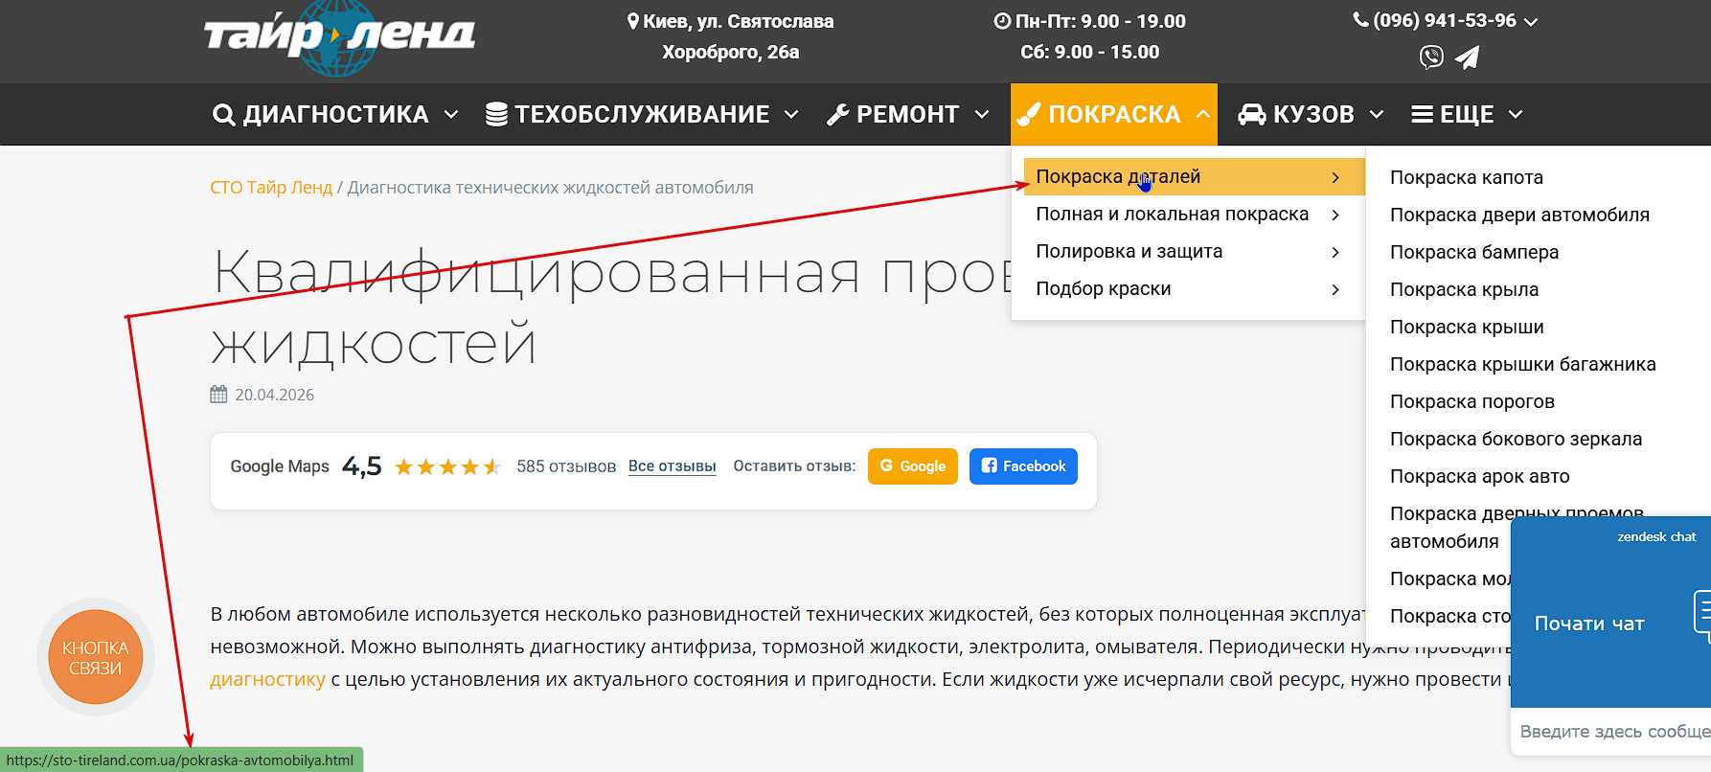1711x772 pixels.
Task: Choose Покраска двери автомобиля
Action: coord(1519,215)
